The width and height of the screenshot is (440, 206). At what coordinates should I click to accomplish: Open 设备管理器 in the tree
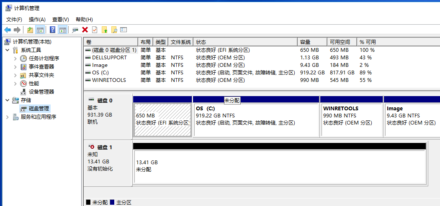tap(41, 92)
